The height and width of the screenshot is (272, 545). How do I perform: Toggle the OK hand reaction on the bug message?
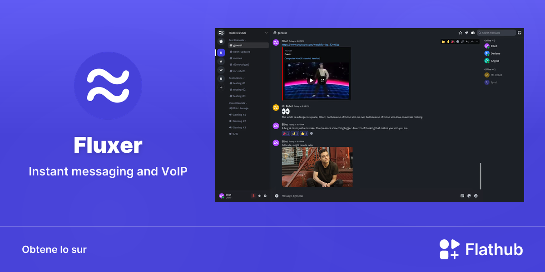pos(295,133)
